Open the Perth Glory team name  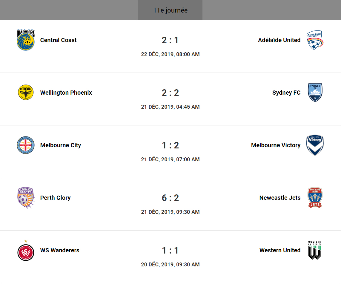coord(55,198)
